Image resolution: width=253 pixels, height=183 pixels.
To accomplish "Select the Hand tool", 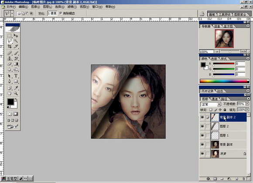I will tap(10, 93).
